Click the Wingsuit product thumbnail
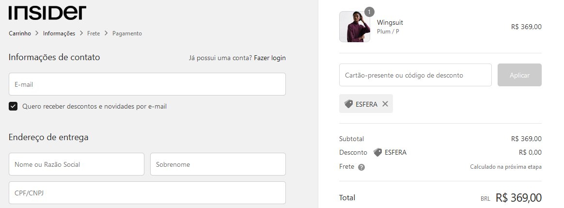The image size is (564, 208). pos(355,27)
